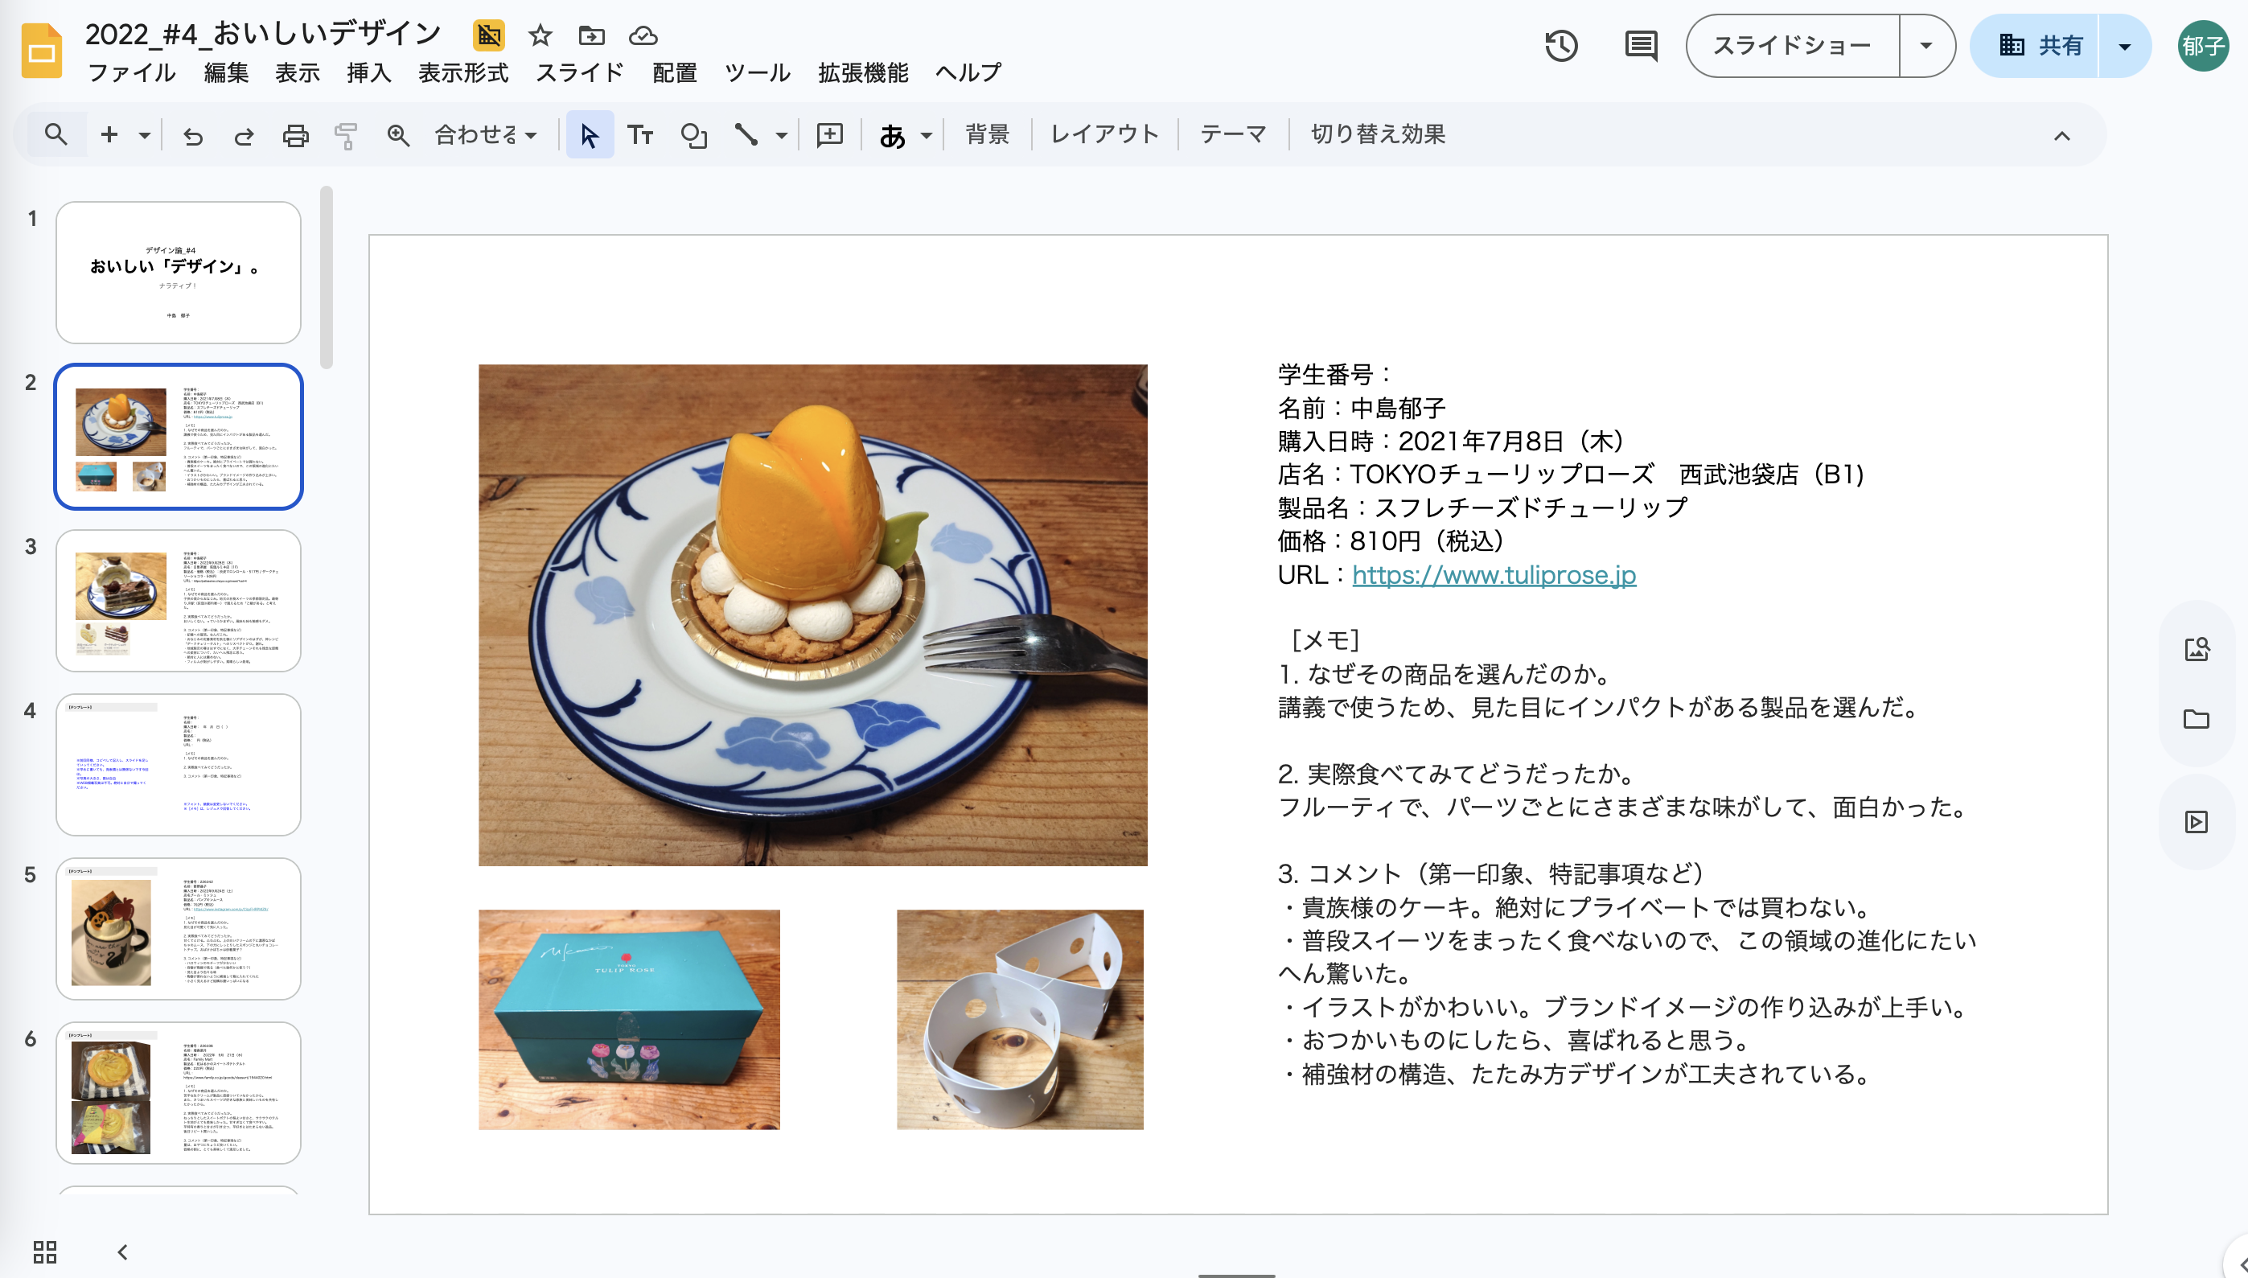Image resolution: width=2248 pixels, height=1278 pixels.
Task: Open the 挿入 menu
Action: click(368, 73)
